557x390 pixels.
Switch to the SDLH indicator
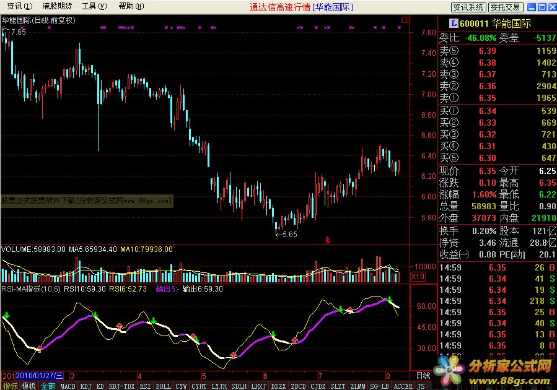tap(239, 386)
